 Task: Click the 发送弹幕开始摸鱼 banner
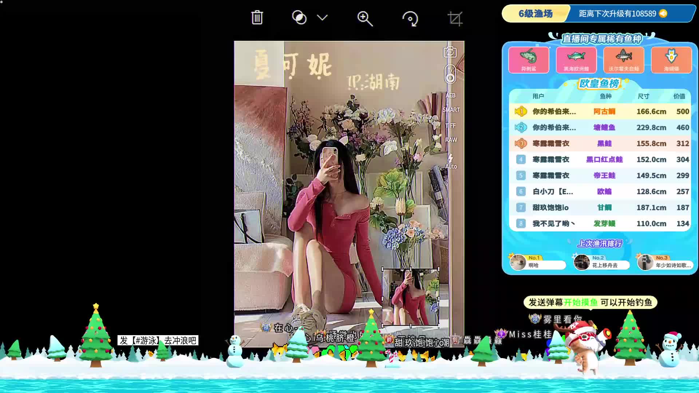pos(590,302)
